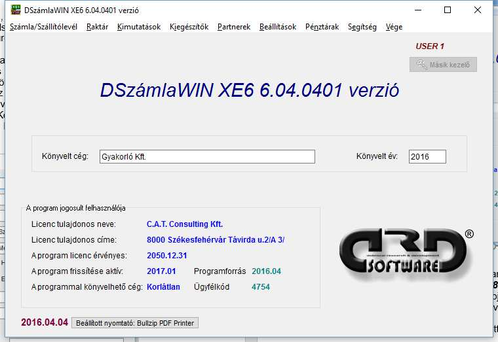Click the Könyvelt cég input field
Image resolution: width=498 pixels, height=342 pixels.
pyautogui.click(x=207, y=156)
